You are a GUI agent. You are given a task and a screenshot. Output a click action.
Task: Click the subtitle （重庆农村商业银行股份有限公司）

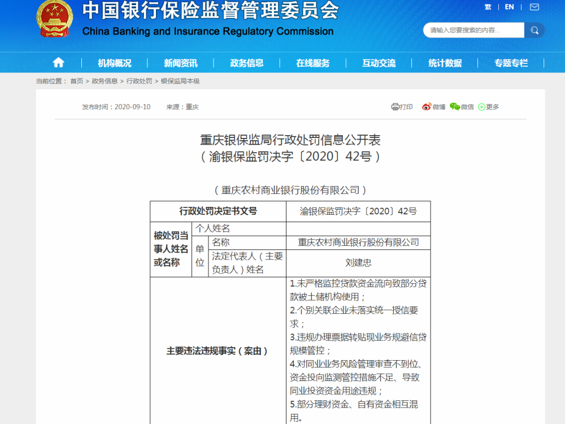point(290,190)
